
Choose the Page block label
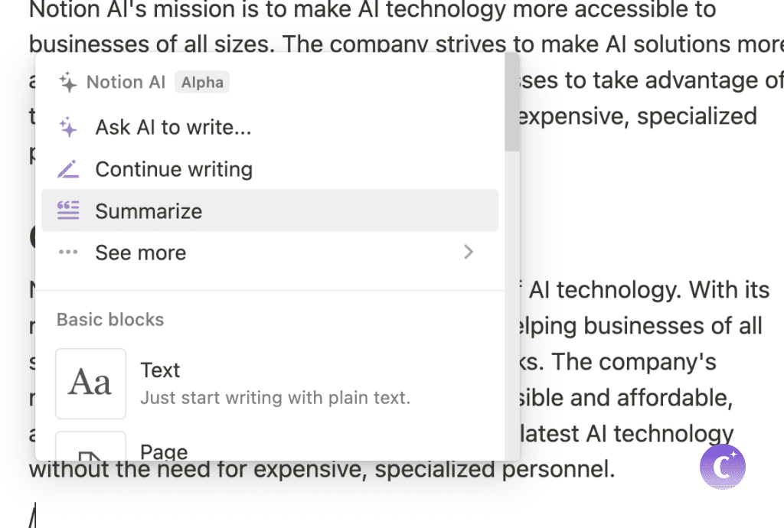click(164, 452)
